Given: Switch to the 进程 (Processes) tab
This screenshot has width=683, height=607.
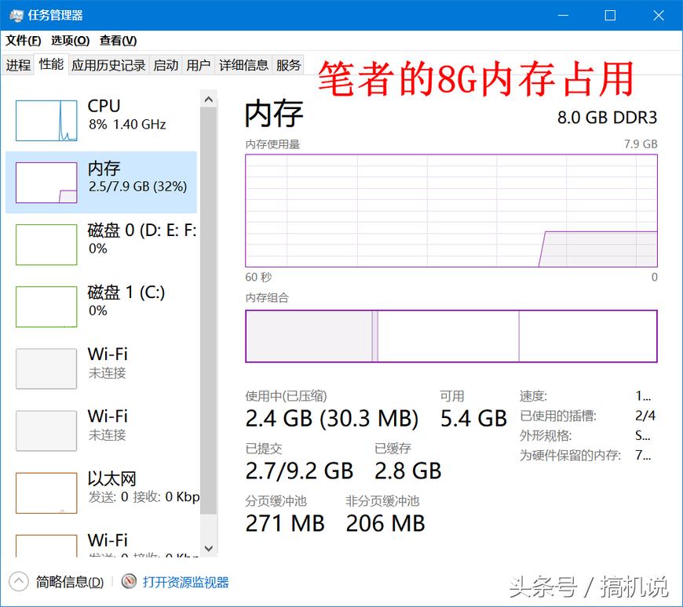Looking at the screenshot, I should [x=18, y=65].
